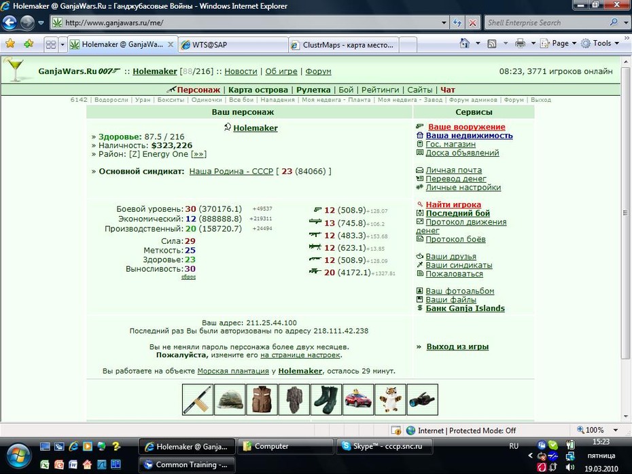Click the Выход из игры link
Image resolution: width=632 pixels, height=474 pixels.
457,347
